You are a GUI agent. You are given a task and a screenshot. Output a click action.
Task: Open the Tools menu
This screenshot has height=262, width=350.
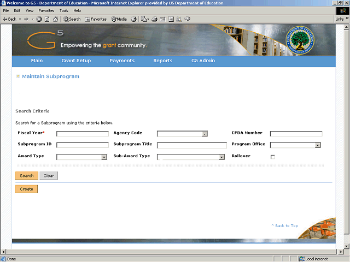tap(64, 10)
